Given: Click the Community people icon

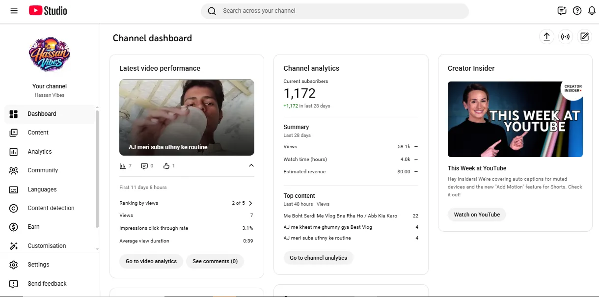Looking at the screenshot, I should 14,170.
